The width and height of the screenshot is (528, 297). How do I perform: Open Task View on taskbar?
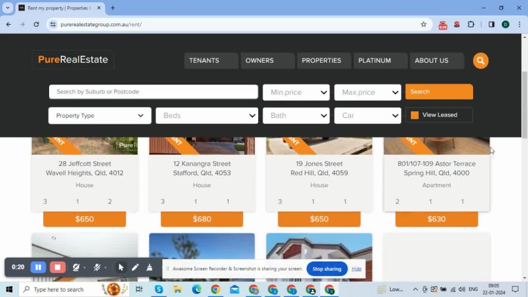tap(139, 289)
